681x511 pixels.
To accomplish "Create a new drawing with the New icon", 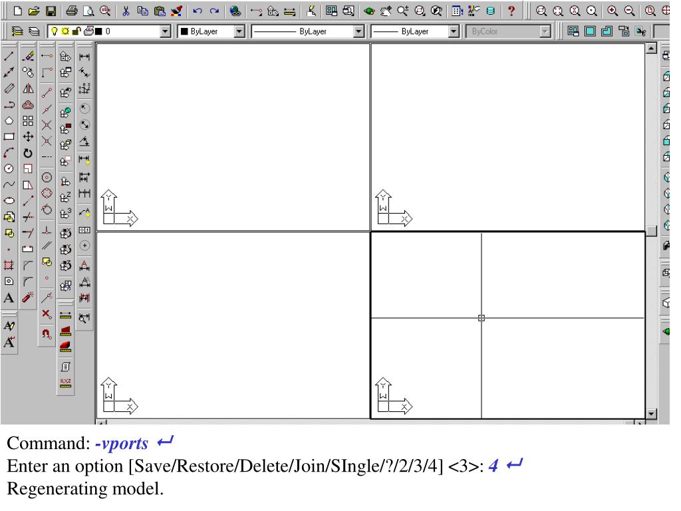I will 17,11.
